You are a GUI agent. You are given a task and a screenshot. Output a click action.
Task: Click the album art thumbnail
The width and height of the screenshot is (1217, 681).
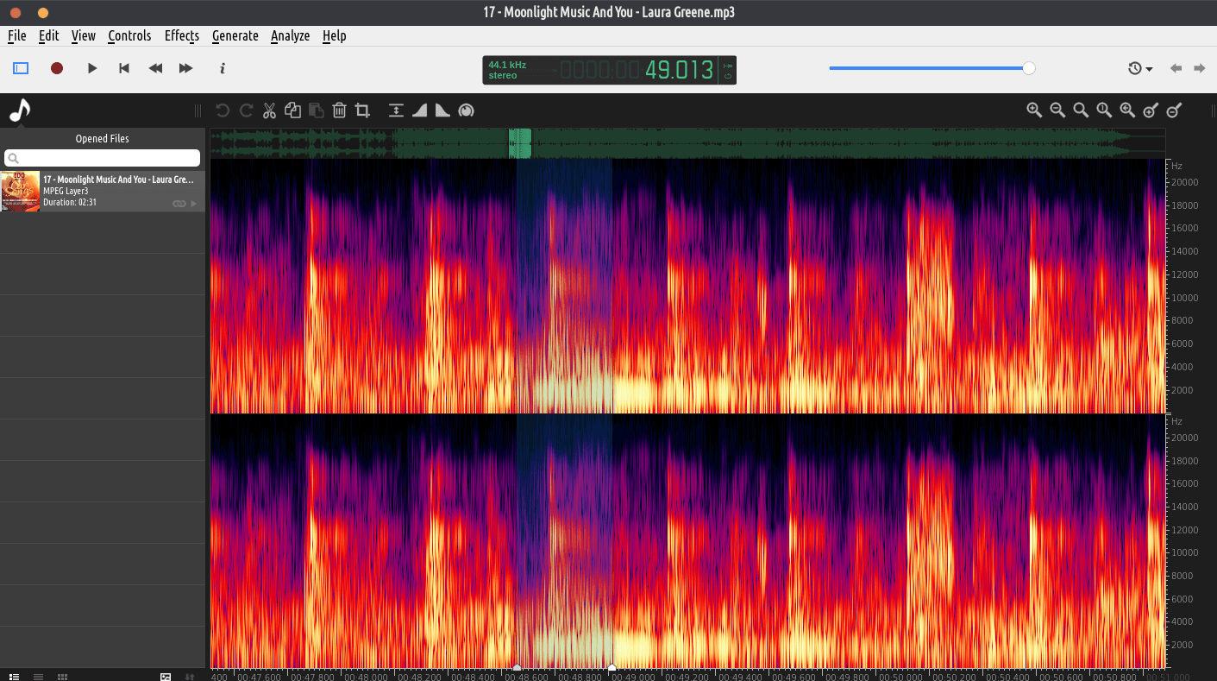coord(20,191)
